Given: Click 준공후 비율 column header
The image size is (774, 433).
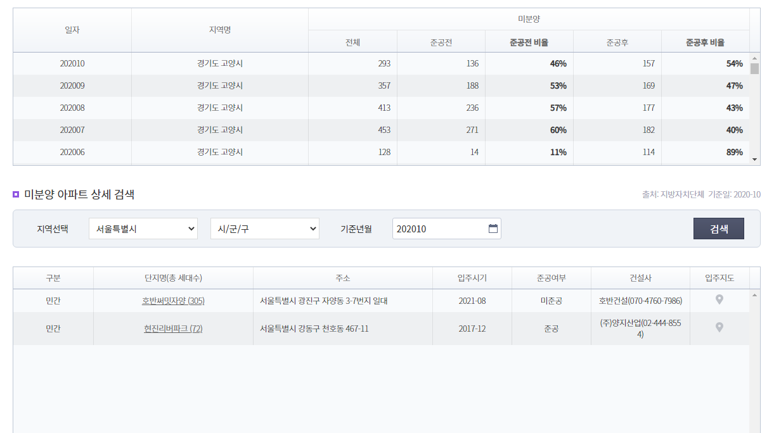Looking at the screenshot, I should pyautogui.click(x=705, y=42).
